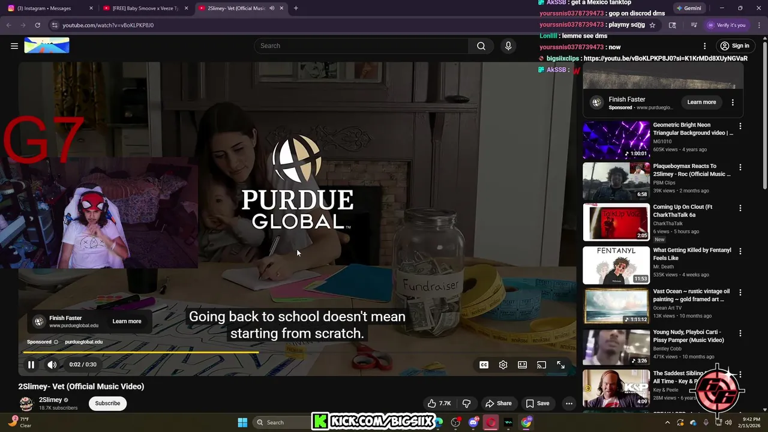The height and width of the screenshot is (432, 768).
Task: Dislike the 2Slimey video
Action: click(x=466, y=403)
